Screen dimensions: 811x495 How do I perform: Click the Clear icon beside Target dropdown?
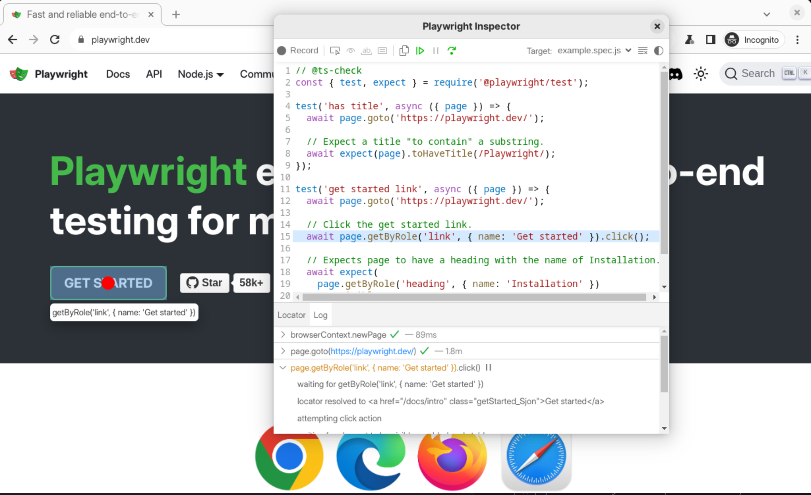[643, 51]
